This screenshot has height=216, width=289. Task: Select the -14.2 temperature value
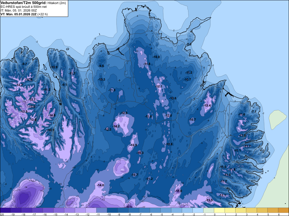pyautogui.click(x=116, y=126)
